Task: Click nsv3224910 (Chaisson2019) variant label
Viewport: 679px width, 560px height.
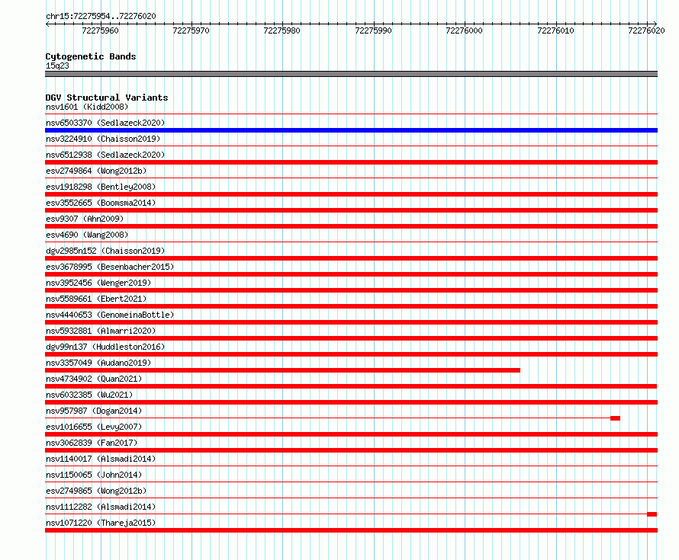Action: pos(103,139)
